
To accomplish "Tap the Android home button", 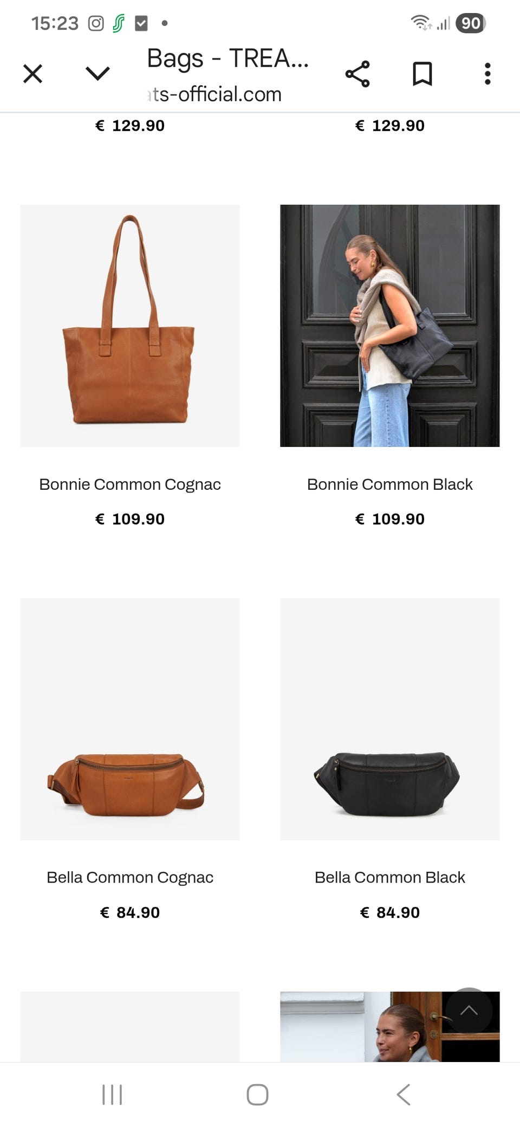I will 257,1094.
